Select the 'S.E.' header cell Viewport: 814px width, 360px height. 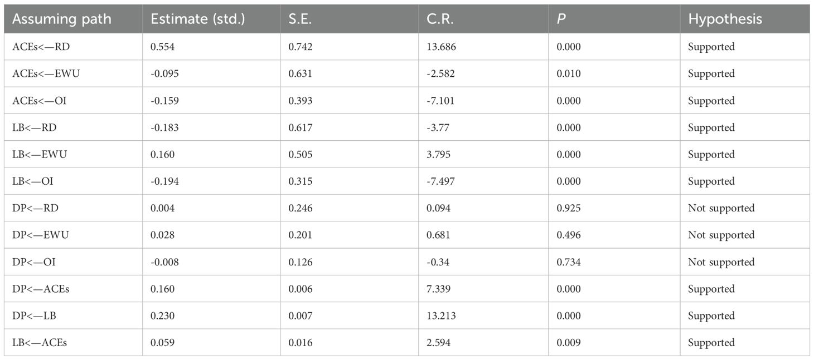[299, 19]
